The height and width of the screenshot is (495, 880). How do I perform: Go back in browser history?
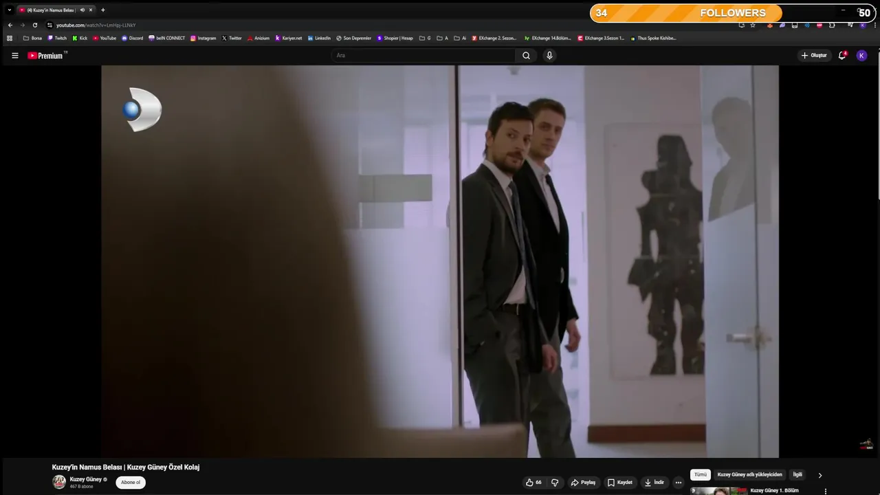[x=10, y=25]
